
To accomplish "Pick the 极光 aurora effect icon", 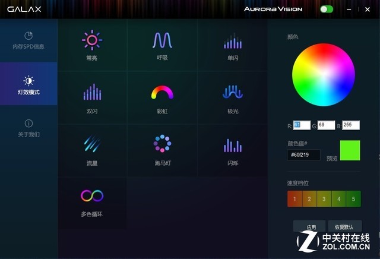I will click(x=232, y=93).
